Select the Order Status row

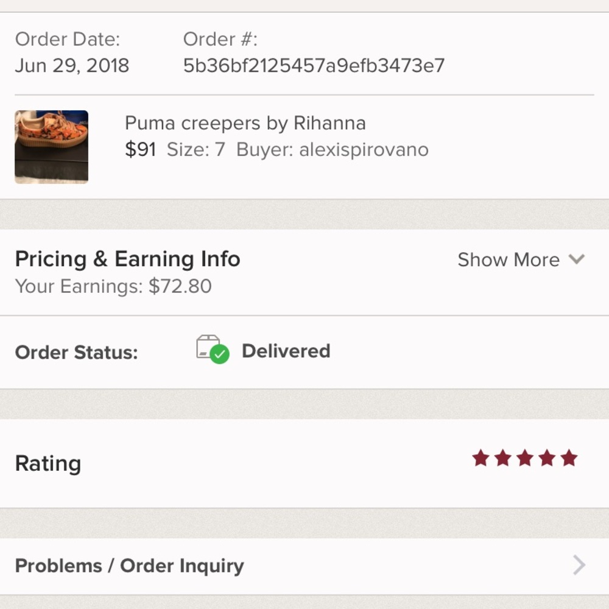(76, 352)
